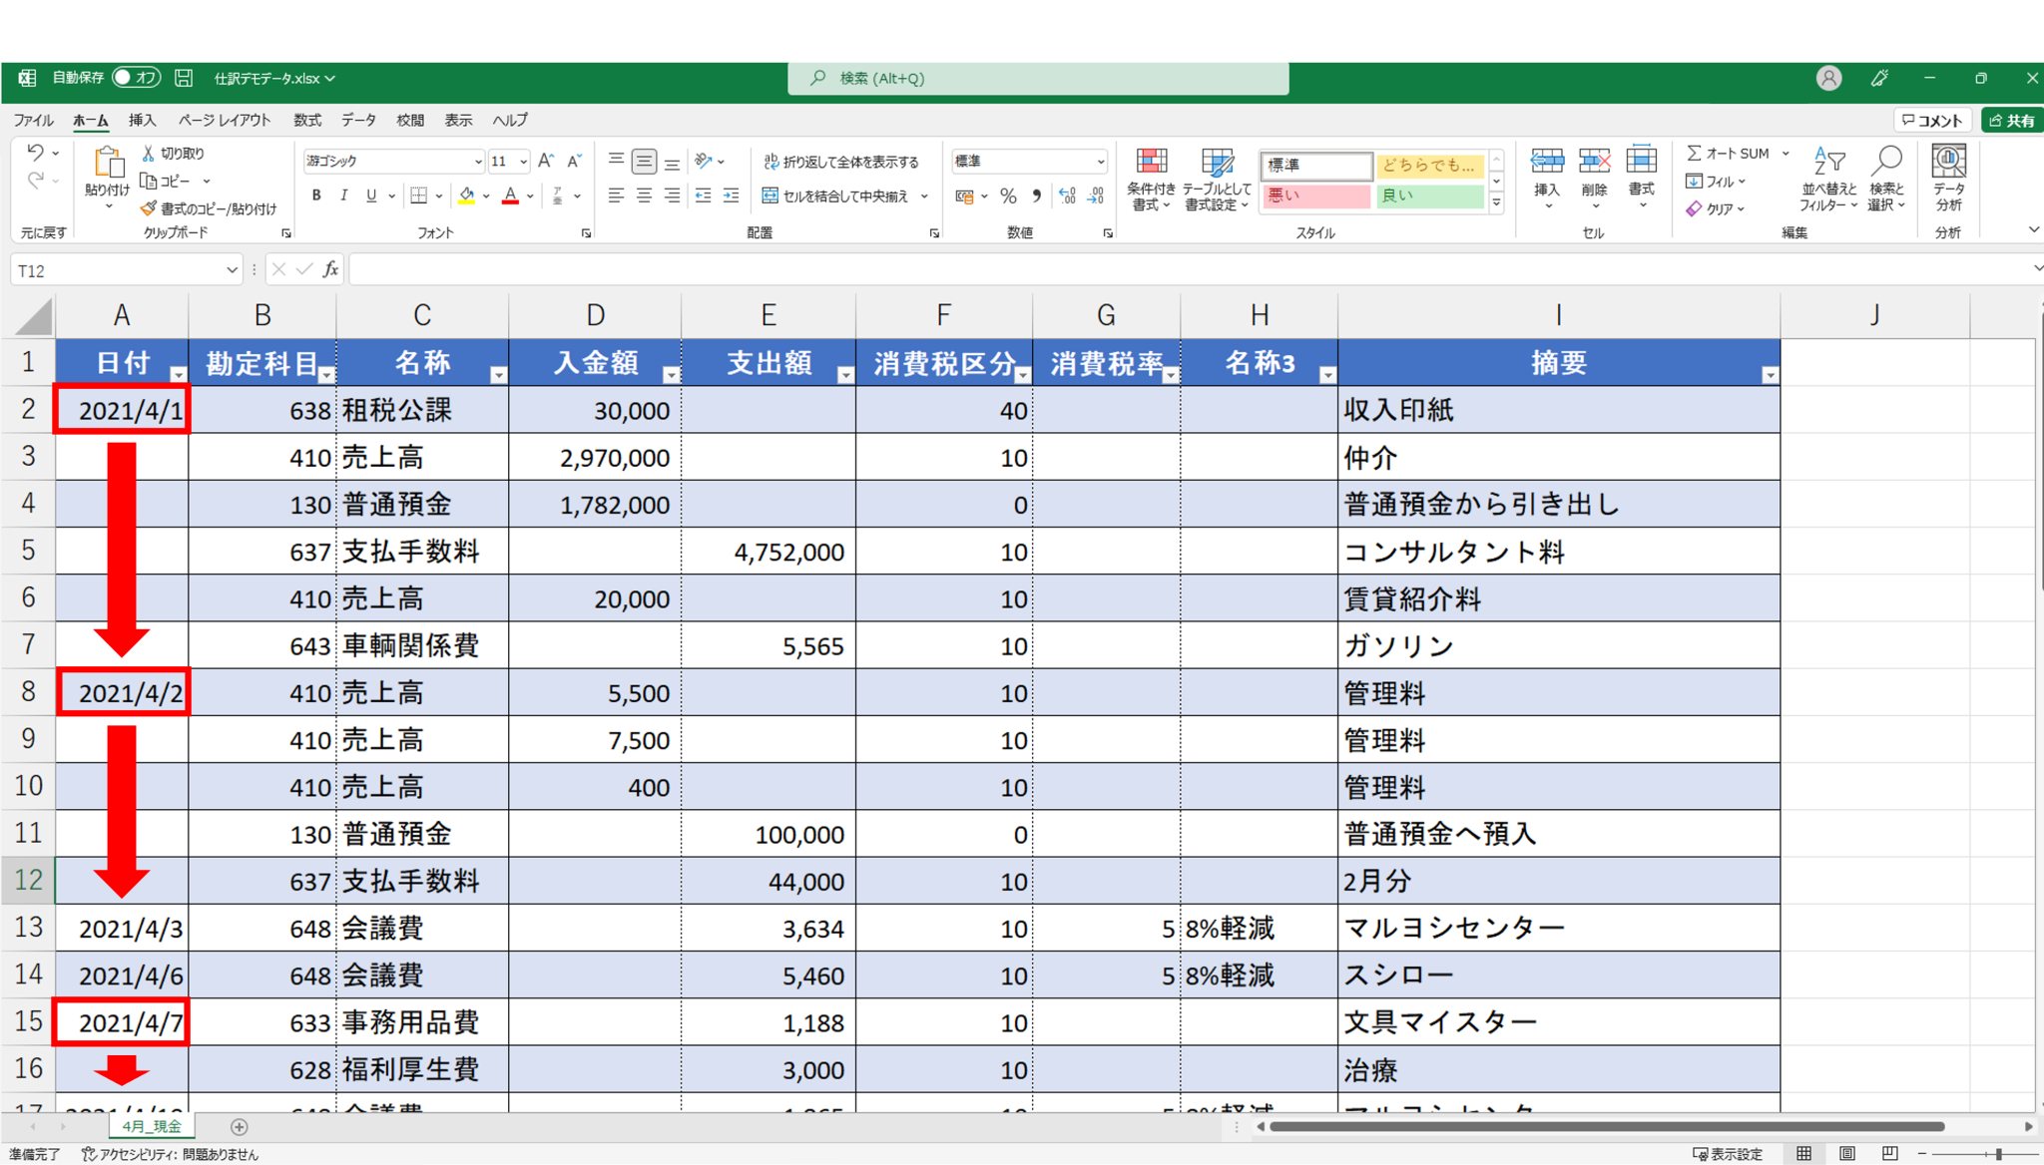Apply the fill color bucket
Screen dimensions: 2044x1165
pos(466,195)
